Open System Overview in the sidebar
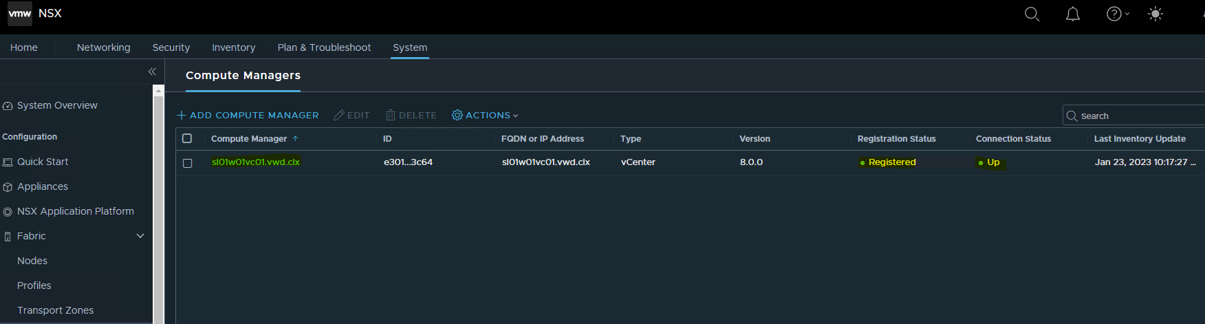Screen dimensions: 1205x324 pos(57,105)
